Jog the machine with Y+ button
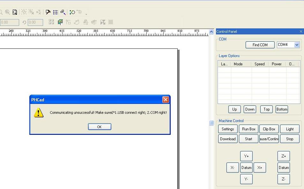This screenshot has width=304, height=189. point(246,156)
